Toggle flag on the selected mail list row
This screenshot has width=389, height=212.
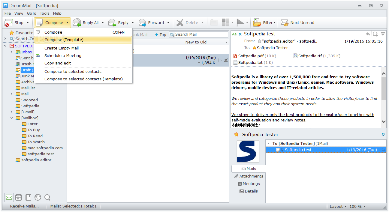click(220, 60)
